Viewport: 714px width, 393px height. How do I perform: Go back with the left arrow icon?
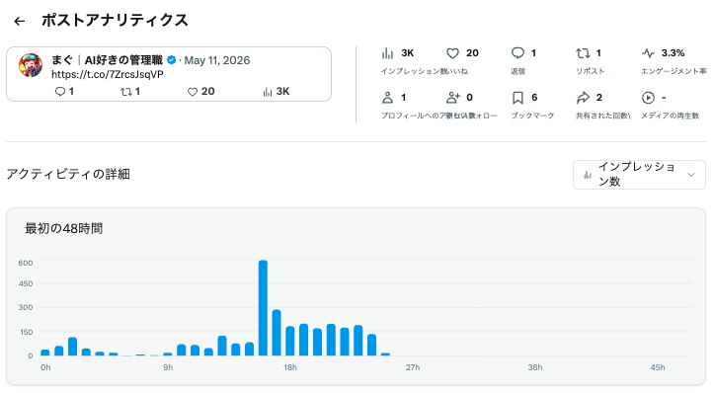[x=19, y=21]
